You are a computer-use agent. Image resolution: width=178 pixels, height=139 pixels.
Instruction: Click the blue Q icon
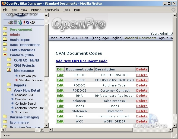(28, 22)
